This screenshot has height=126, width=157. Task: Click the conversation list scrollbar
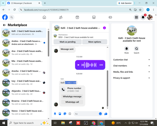pos(48,43)
